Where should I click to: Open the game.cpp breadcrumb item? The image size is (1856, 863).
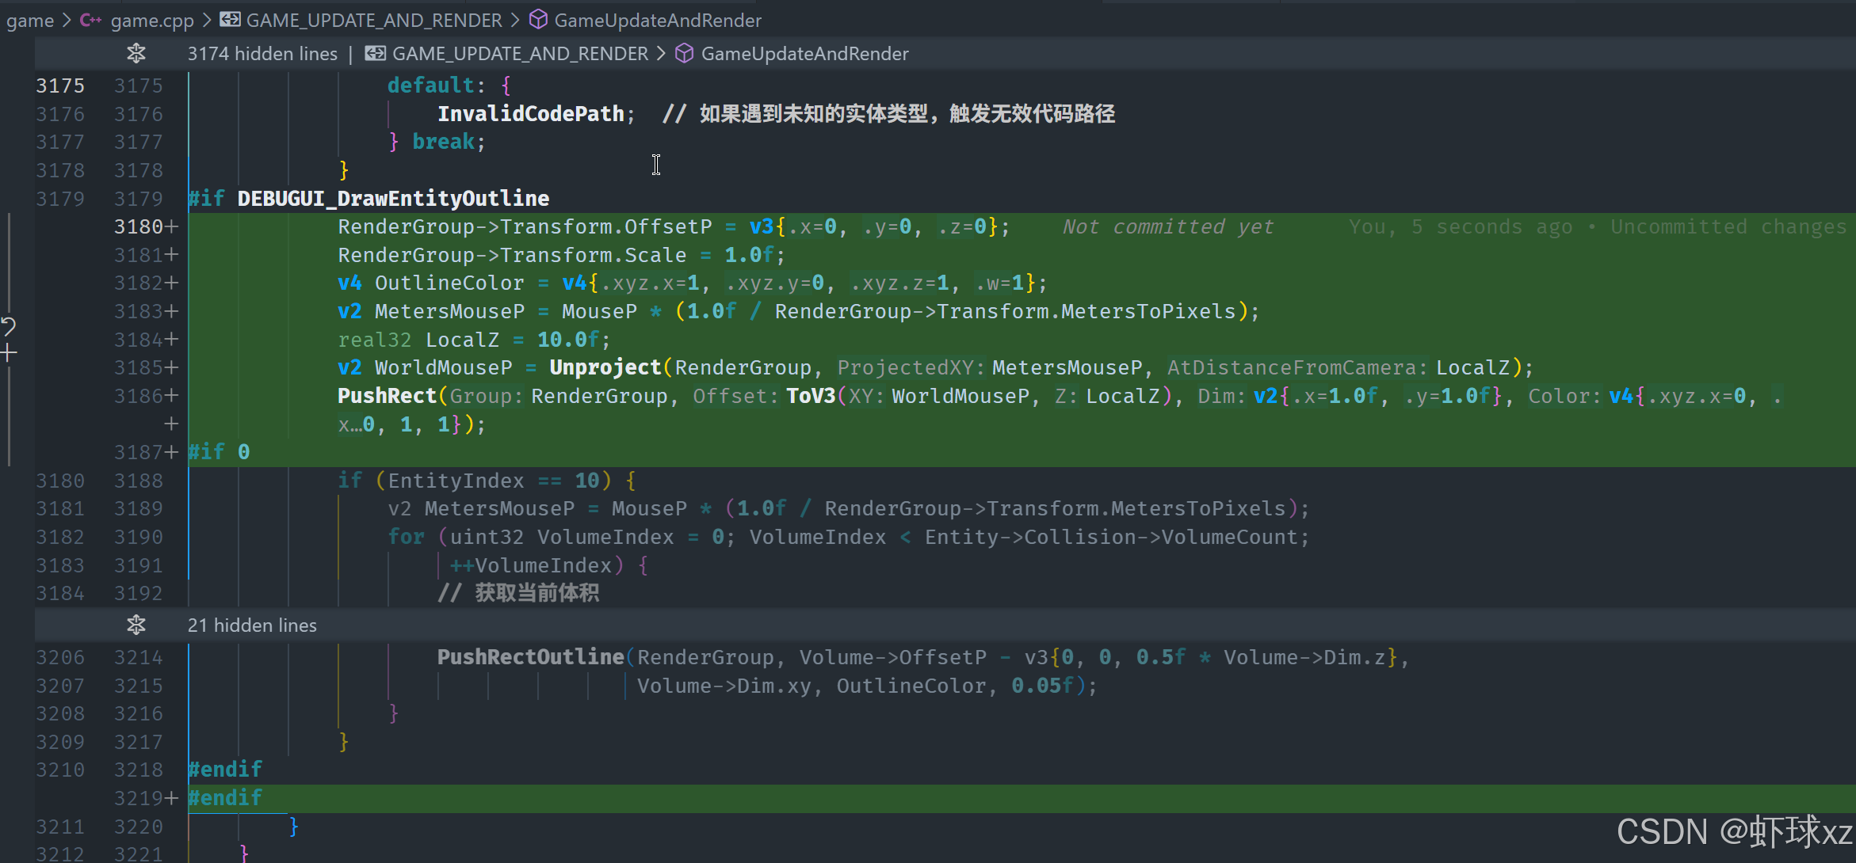click(x=152, y=20)
